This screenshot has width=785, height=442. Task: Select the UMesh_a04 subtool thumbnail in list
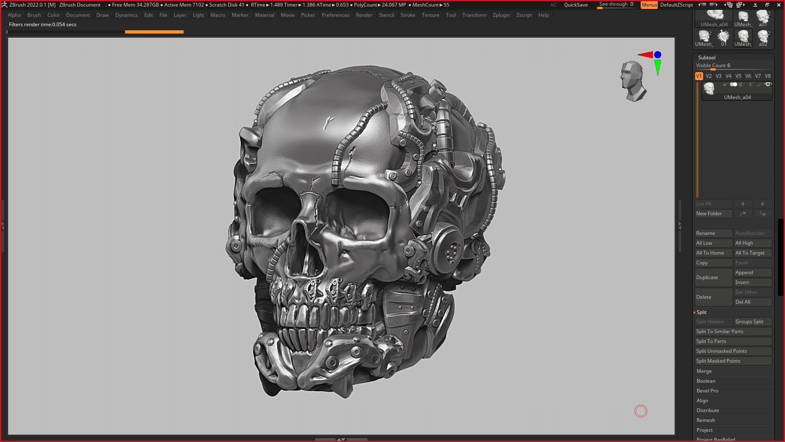pyautogui.click(x=709, y=88)
